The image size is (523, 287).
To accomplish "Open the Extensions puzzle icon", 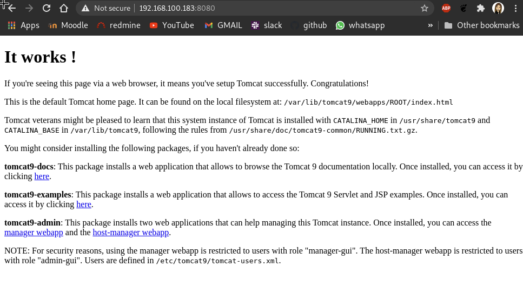I will (x=480, y=8).
